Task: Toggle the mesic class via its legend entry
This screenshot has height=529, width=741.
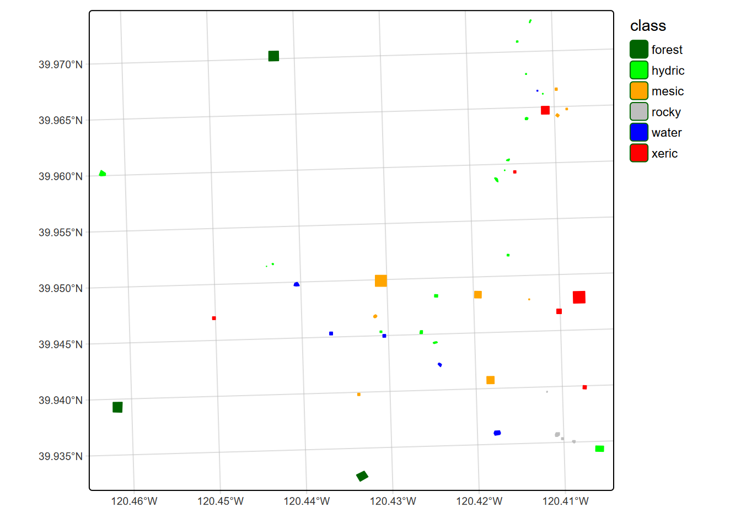Action: 638,91
